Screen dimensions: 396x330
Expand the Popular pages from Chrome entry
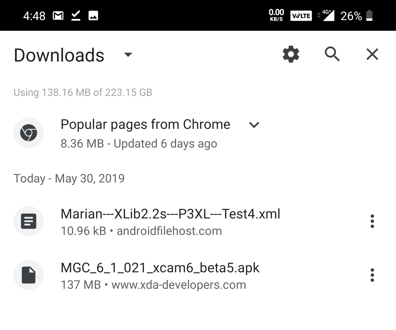254,125
